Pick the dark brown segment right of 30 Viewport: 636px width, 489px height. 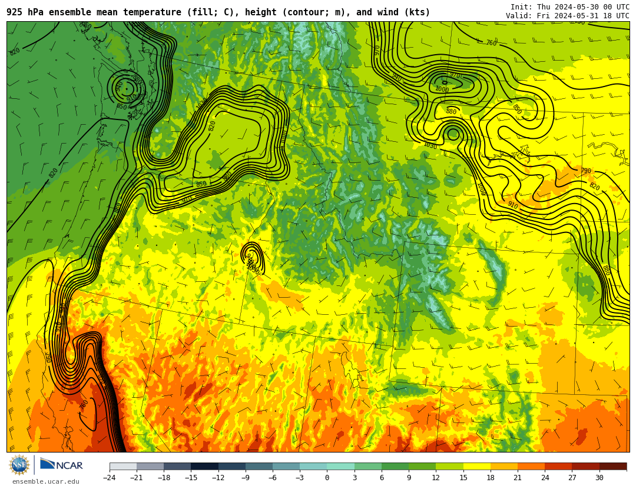[x=613, y=466]
